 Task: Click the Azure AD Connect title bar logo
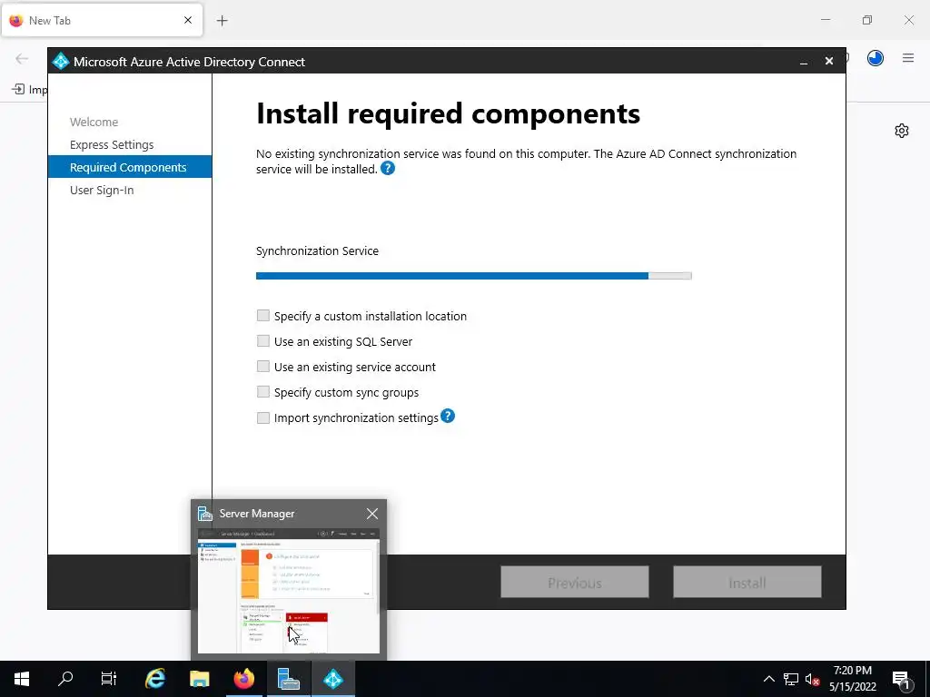pos(61,61)
